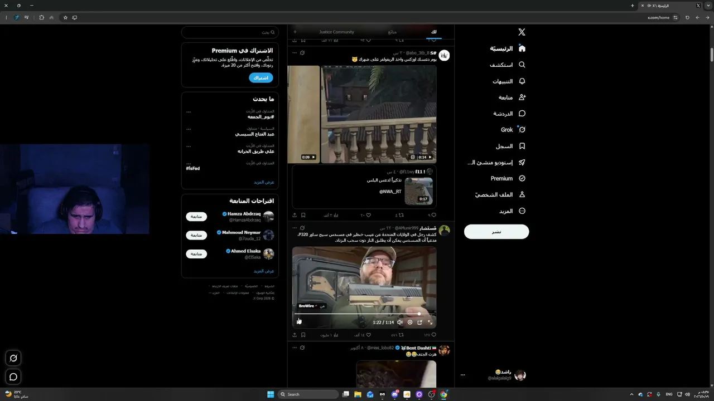Open more options for عبد الفتاح السيسي trend
This screenshot has width=714, height=401.
pyautogui.click(x=189, y=129)
